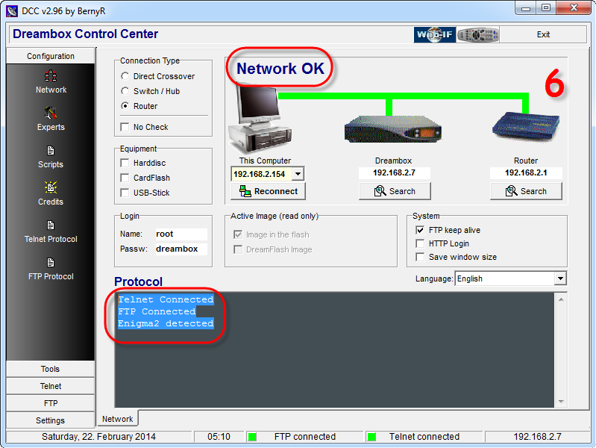The width and height of the screenshot is (596, 448).
Task: Click the status bar time 05:10
Action: (x=219, y=437)
